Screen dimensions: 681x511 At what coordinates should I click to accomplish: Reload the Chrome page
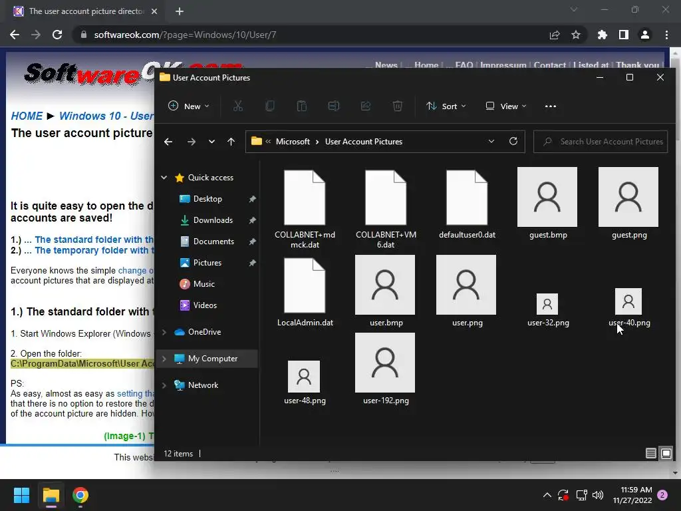pyautogui.click(x=57, y=35)
